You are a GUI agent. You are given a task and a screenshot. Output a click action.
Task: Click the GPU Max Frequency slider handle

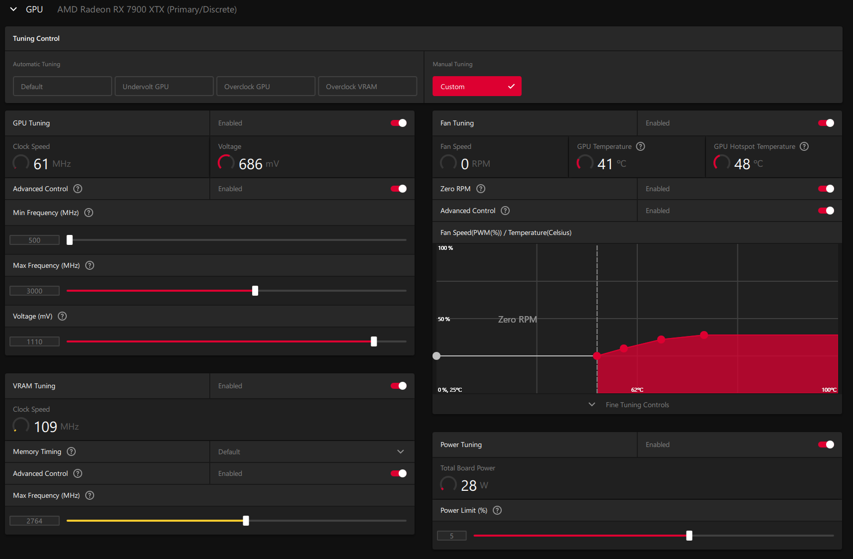(255, 291)
